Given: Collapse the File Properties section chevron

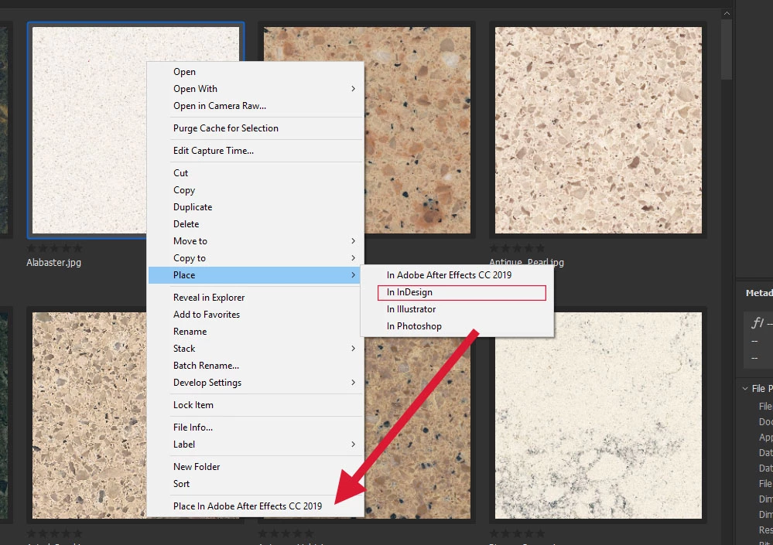Looking at the screenshot, I should pyautogui.click(x=745, y=388).
